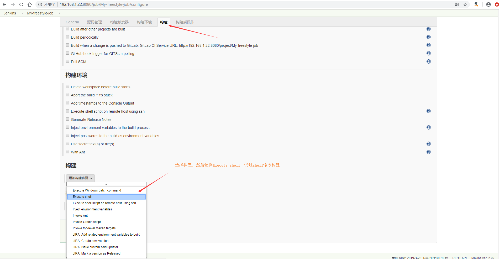Go back with browser back arrow
The image size is (499, 259).
(4, 4)
